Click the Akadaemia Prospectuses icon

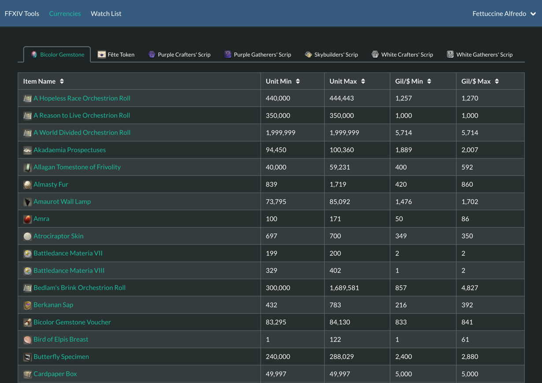27,150
